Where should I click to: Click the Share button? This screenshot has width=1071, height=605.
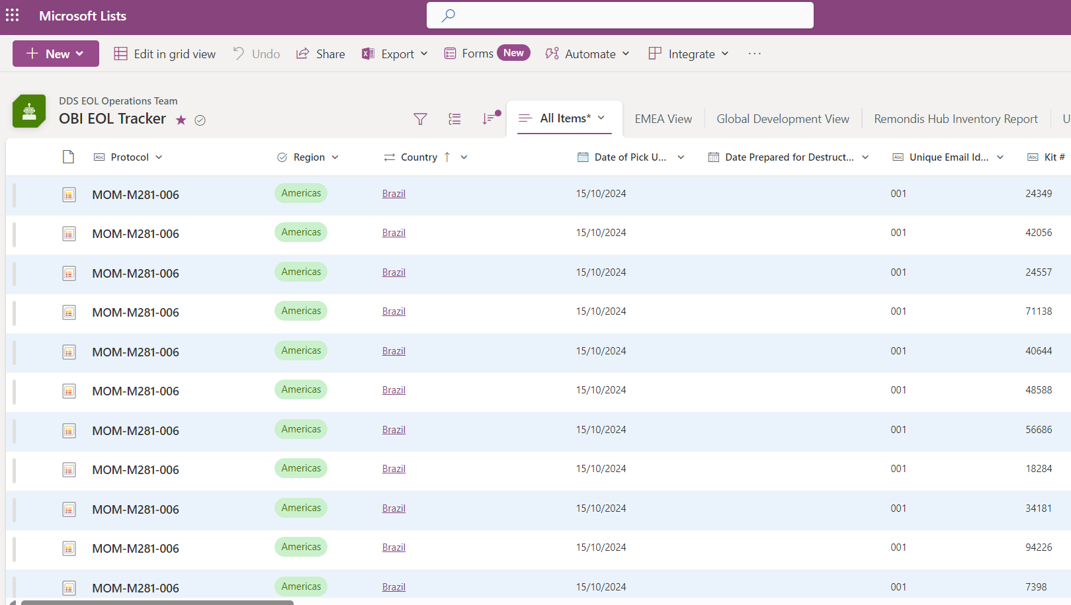click(x=321, y=54)
